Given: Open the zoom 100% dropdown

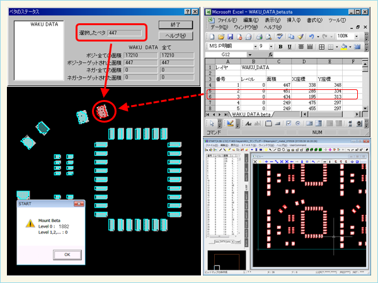Looking at the screenshot, I should pos(355,36).
